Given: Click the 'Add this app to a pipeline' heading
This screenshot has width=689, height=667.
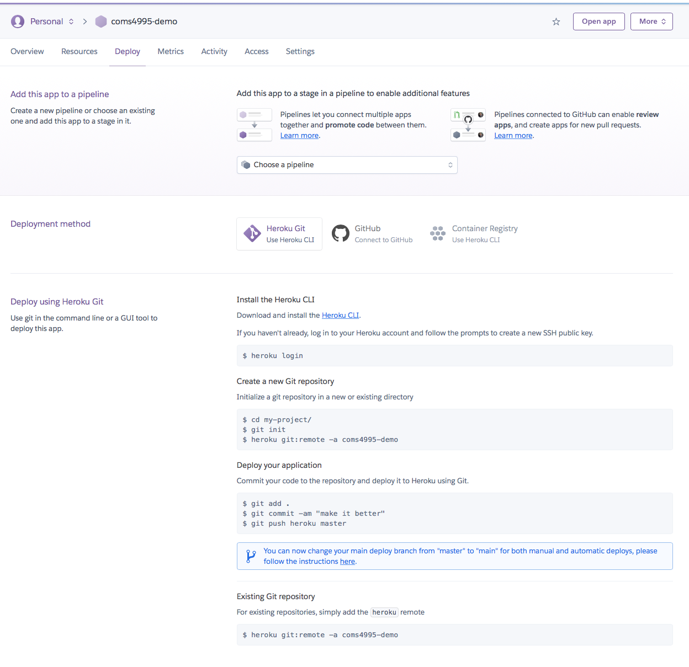Looking at the screenshot, I should [60, 94].
